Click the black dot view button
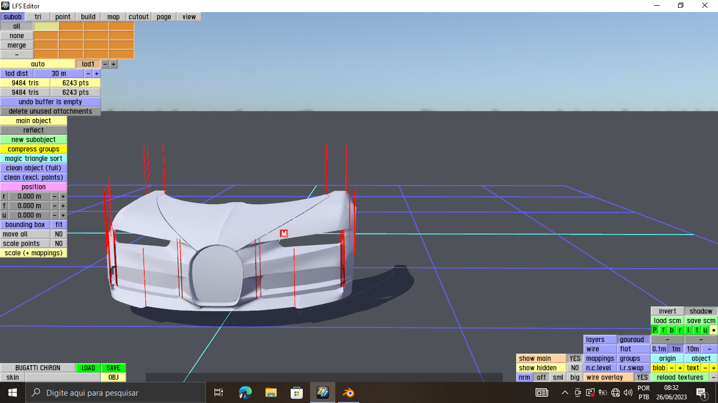This screenshot has width=718, height=403. [713, 330]
